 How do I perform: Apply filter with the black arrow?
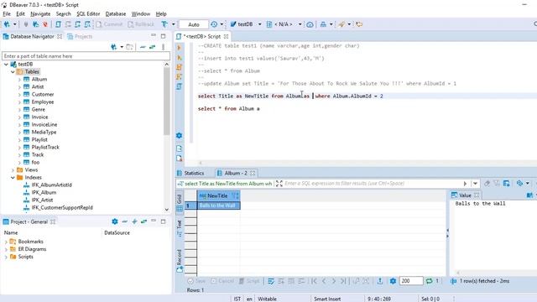(x=465, y=184)
